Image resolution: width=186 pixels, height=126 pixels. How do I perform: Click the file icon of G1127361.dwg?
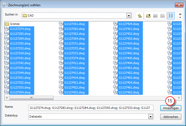61,24
